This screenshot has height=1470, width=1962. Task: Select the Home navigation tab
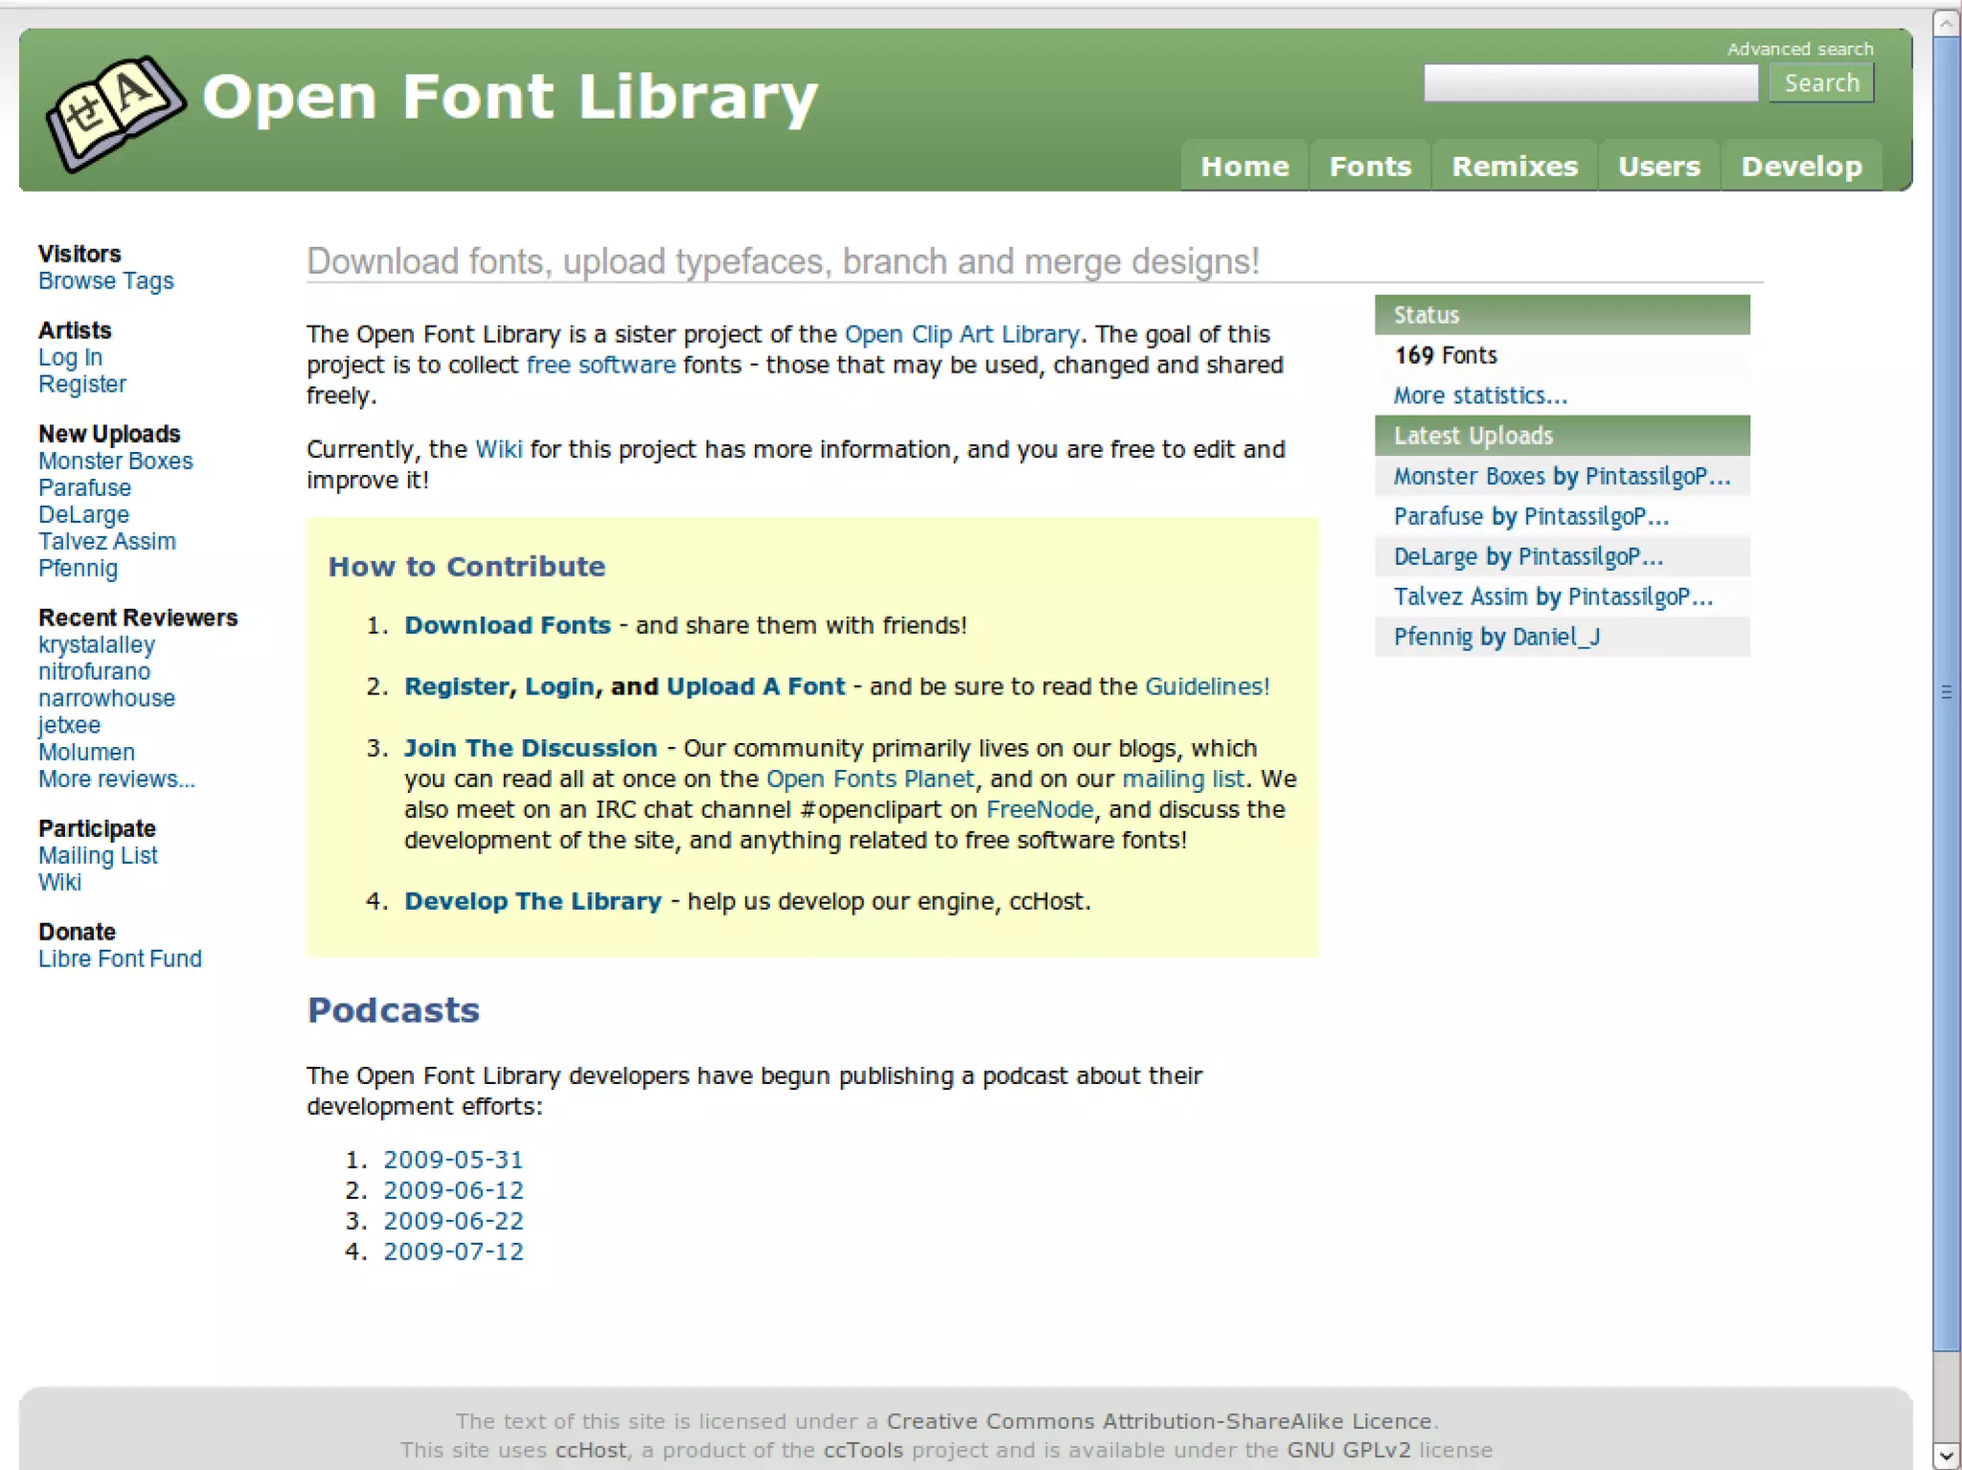click(x=1244, y=167)
